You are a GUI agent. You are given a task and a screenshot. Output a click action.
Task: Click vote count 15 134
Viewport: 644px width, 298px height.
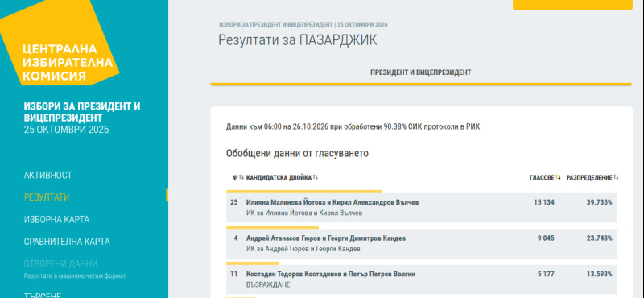coord(544,203)
